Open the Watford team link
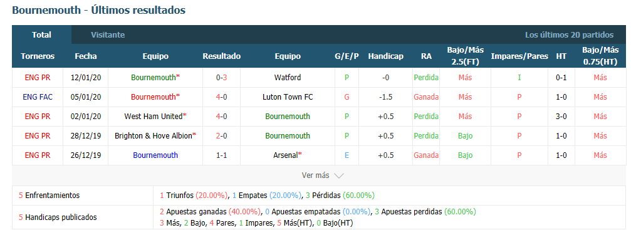The image size is (631, 230). tap(288, 77)
